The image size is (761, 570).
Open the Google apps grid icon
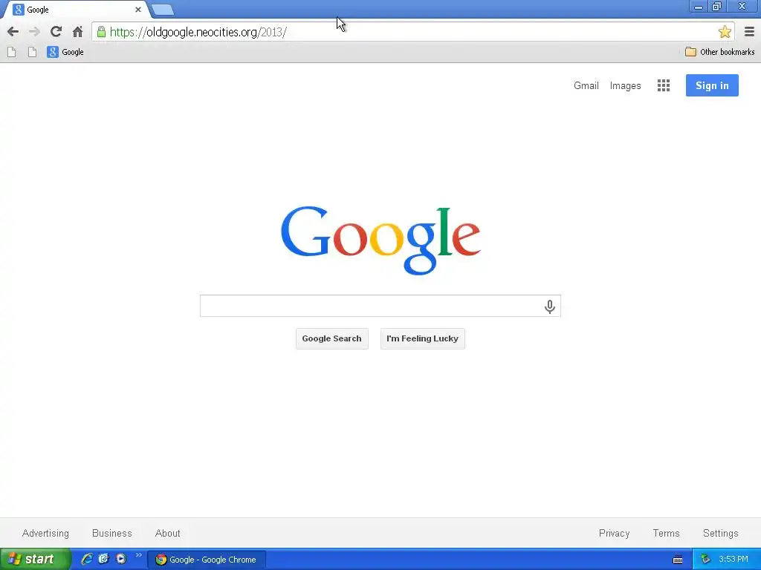[664, 86]
